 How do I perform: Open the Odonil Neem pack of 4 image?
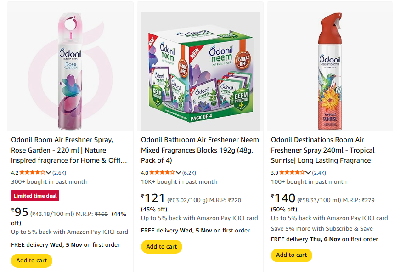[x=200, y=71]
